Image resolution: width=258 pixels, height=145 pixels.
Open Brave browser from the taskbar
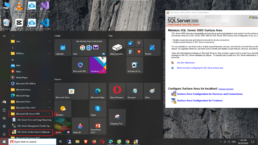coord(86,142)
